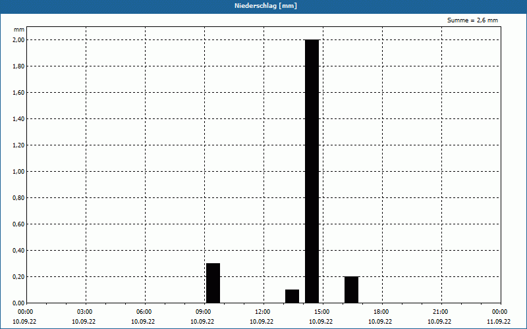The image size is (527, 329).
Task: Click the 18:00 time label
Action: tap(381, 312)
